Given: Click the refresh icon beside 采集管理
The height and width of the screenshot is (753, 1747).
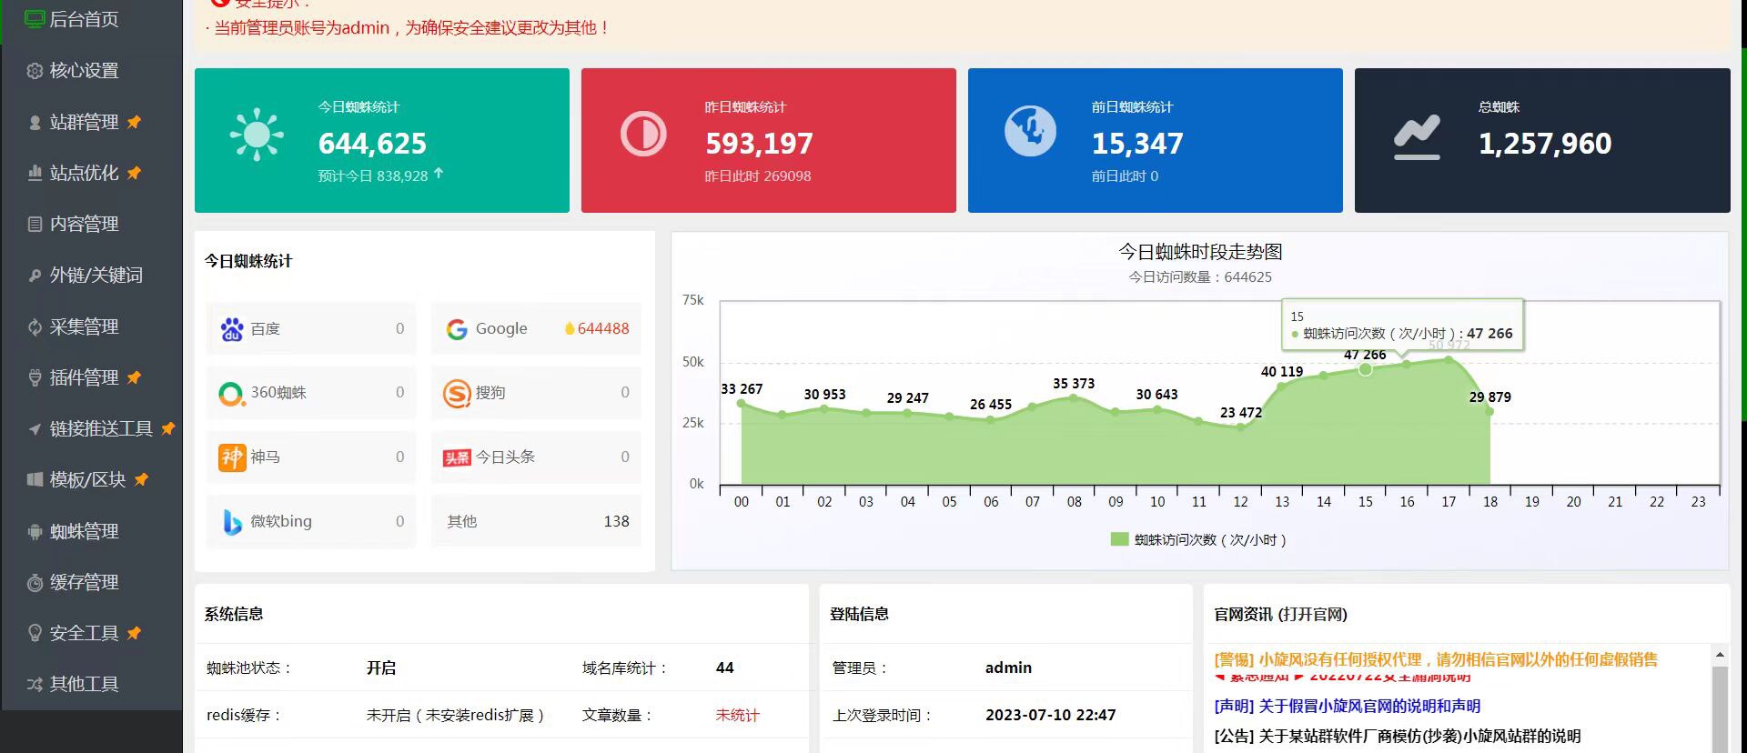Looking at the screenshot, I should (x=35, y=326).
